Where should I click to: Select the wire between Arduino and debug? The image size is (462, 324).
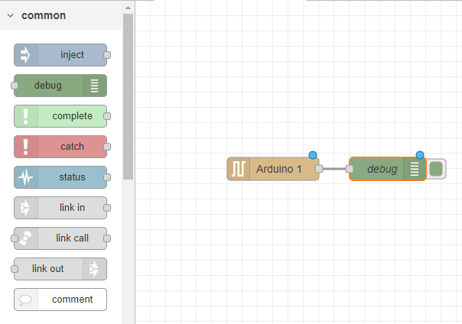click(334, 169)
